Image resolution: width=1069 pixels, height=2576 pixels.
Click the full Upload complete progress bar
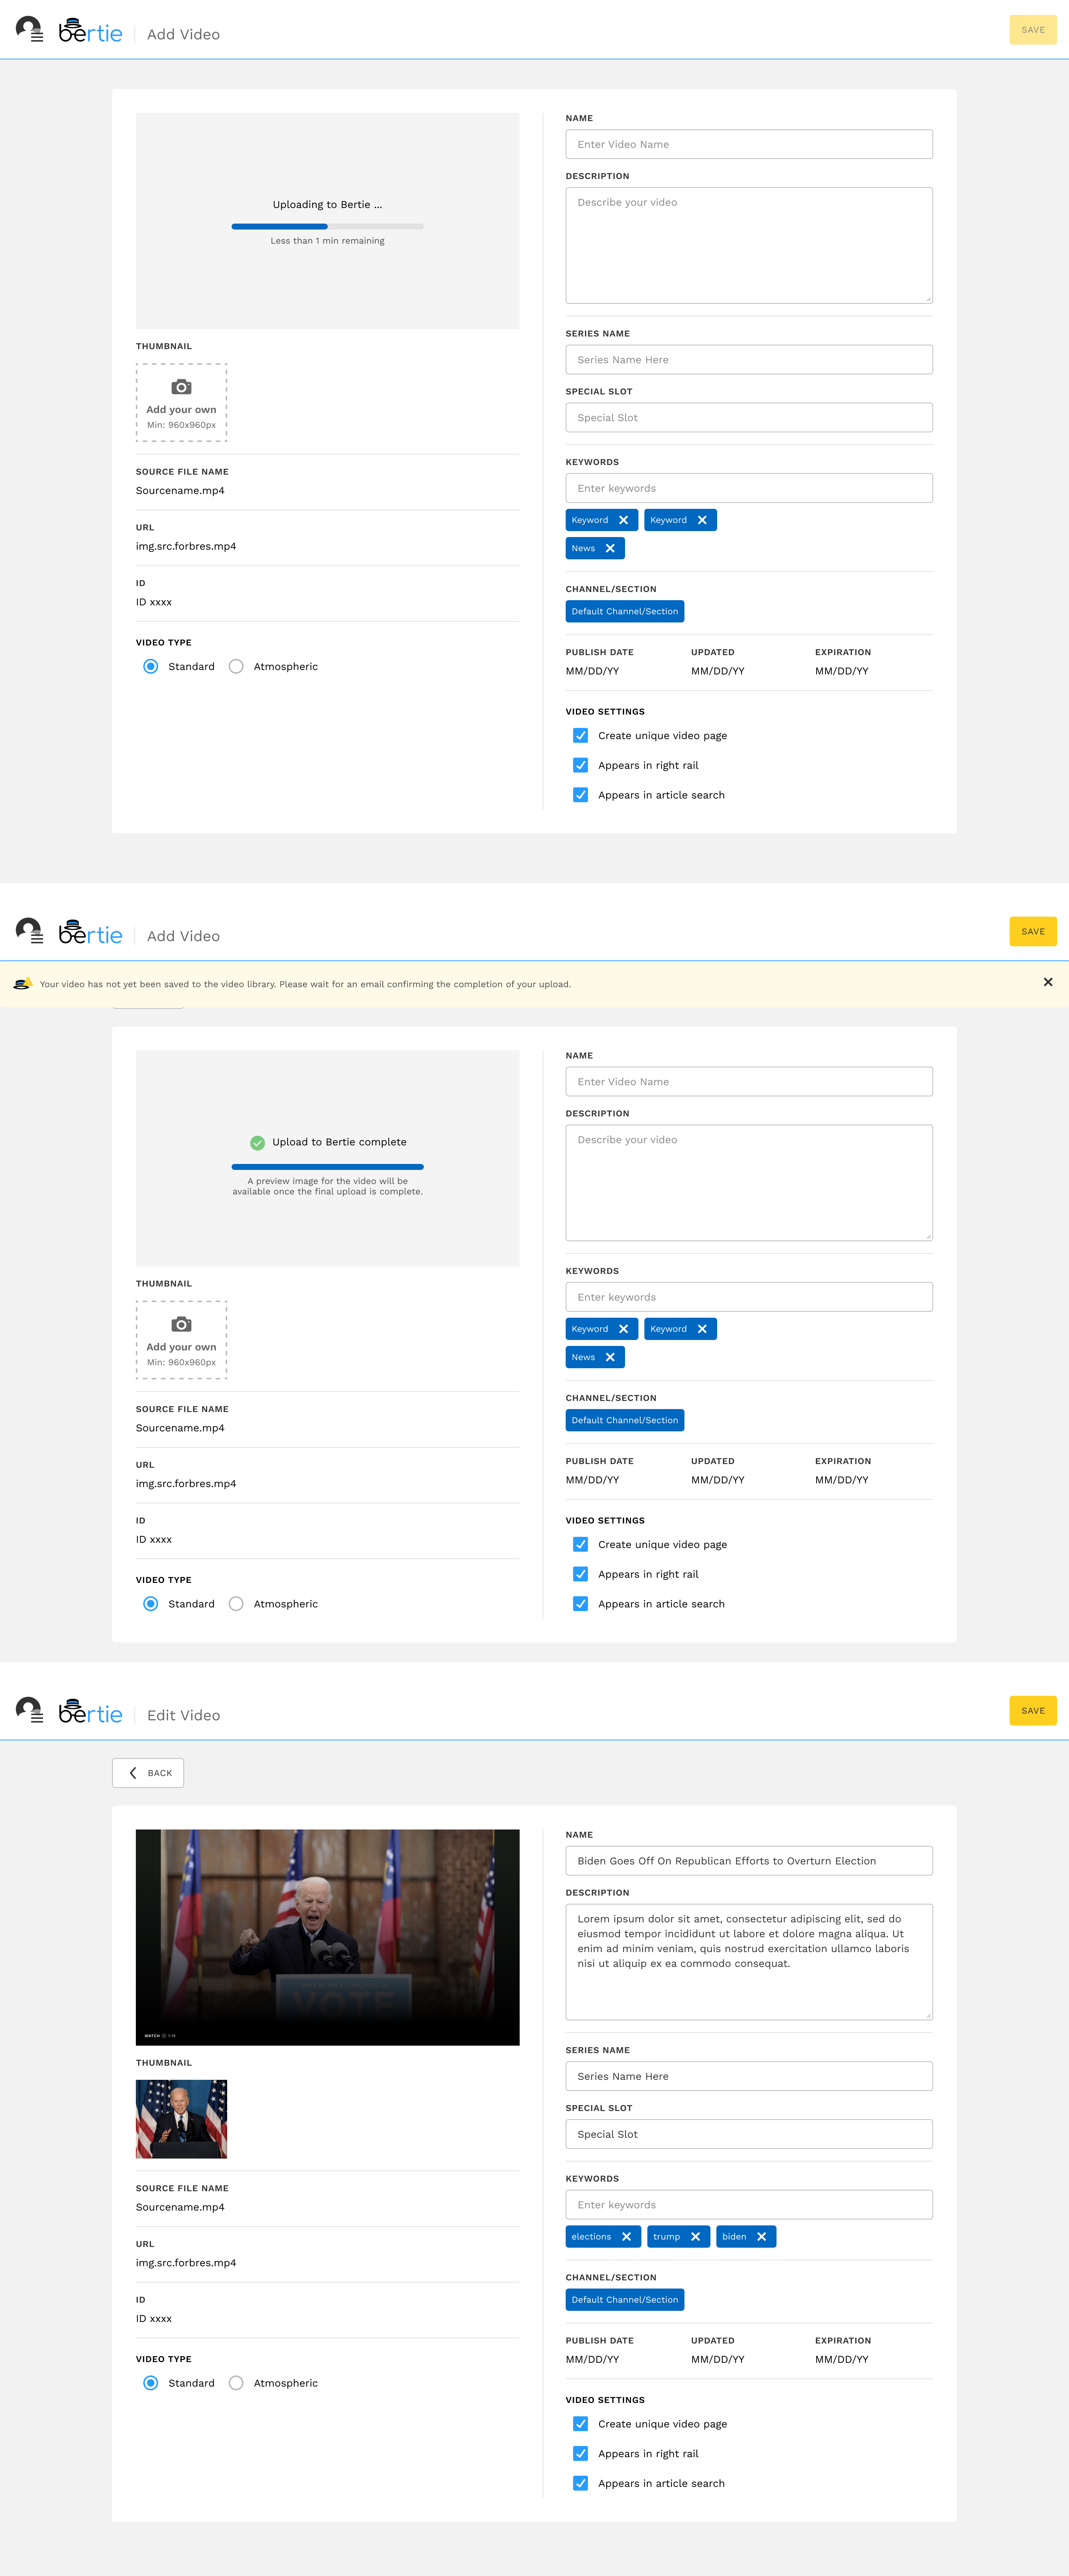[x=328, y=1167]
